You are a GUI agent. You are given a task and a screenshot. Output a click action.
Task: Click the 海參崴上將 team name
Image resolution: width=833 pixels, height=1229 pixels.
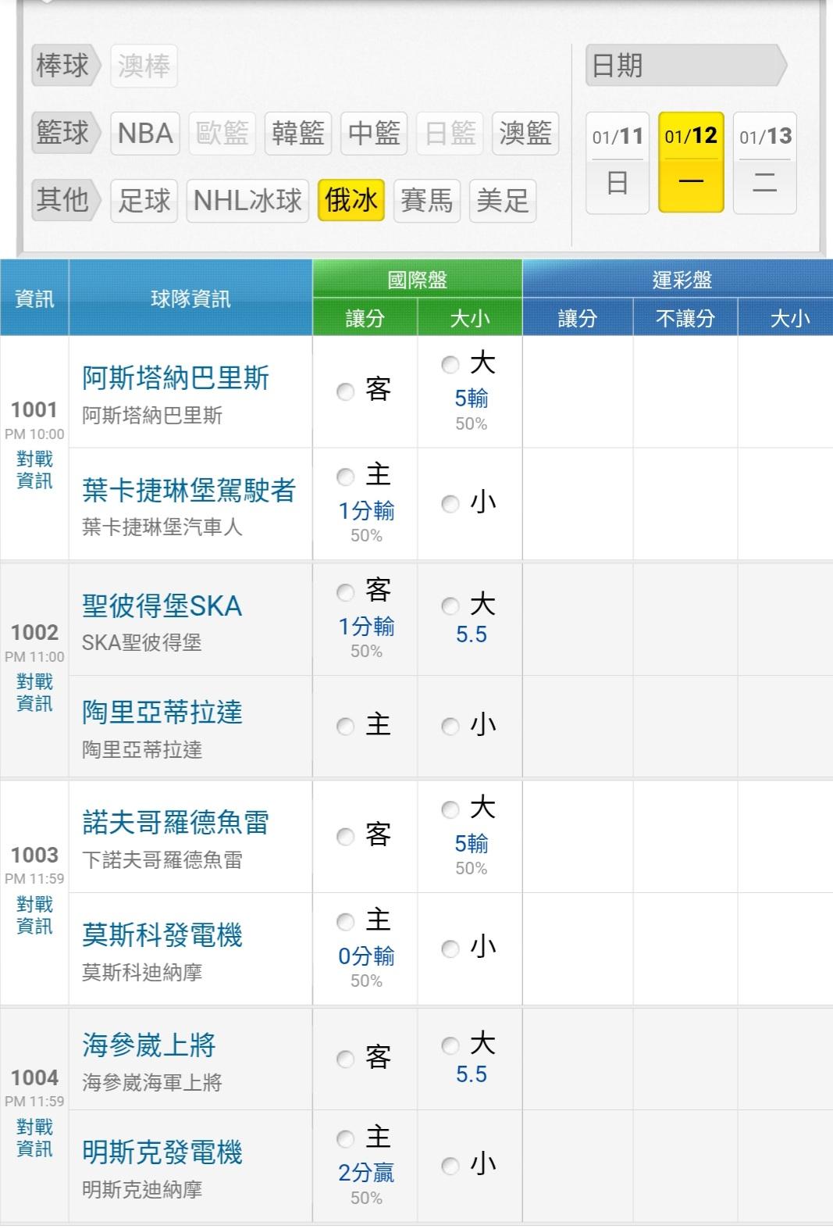tap(148, 1045)
